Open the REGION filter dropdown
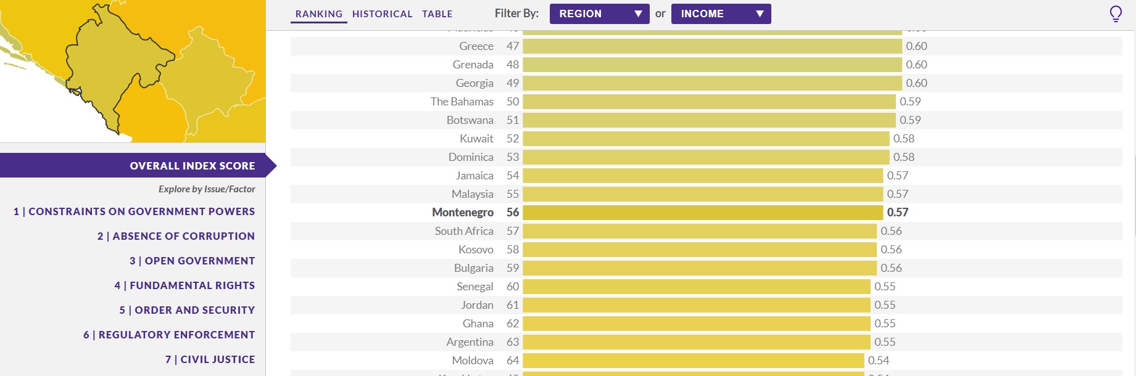 click(599, 14)
